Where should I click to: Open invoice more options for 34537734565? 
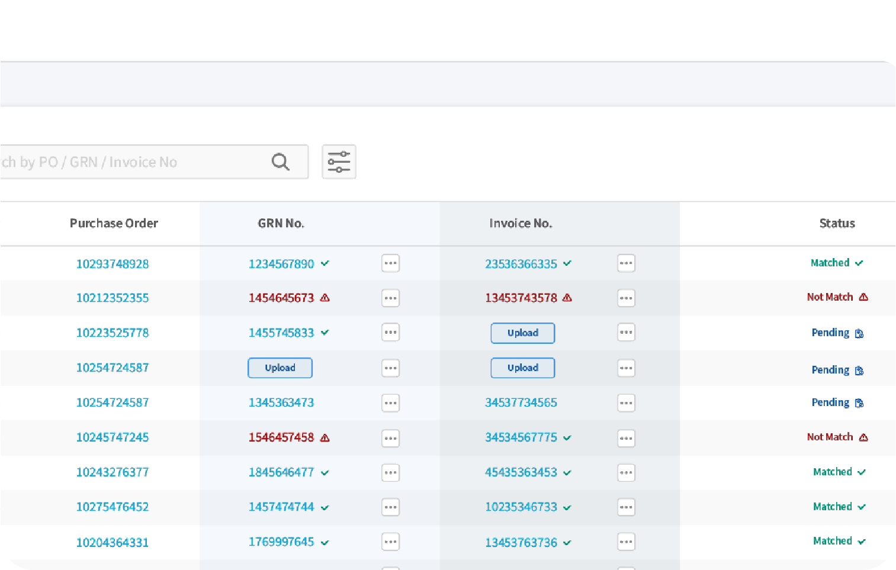(x=626, y=403)
